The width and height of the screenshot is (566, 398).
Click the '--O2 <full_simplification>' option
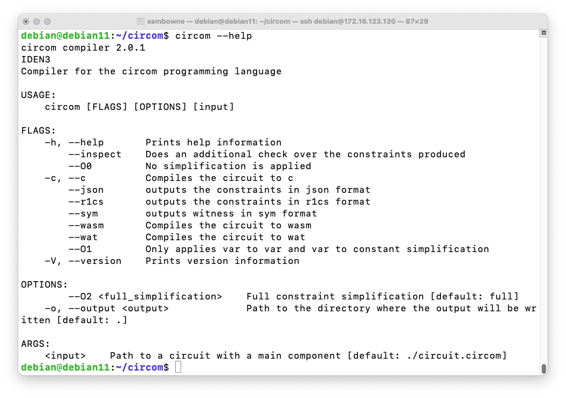(x=145, y=296)
